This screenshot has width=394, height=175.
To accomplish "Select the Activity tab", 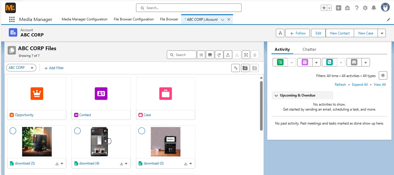I will tap(282, 49).
